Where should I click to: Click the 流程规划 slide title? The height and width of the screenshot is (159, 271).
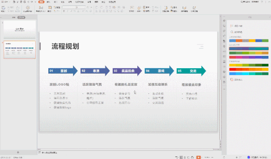click(65, 46)
